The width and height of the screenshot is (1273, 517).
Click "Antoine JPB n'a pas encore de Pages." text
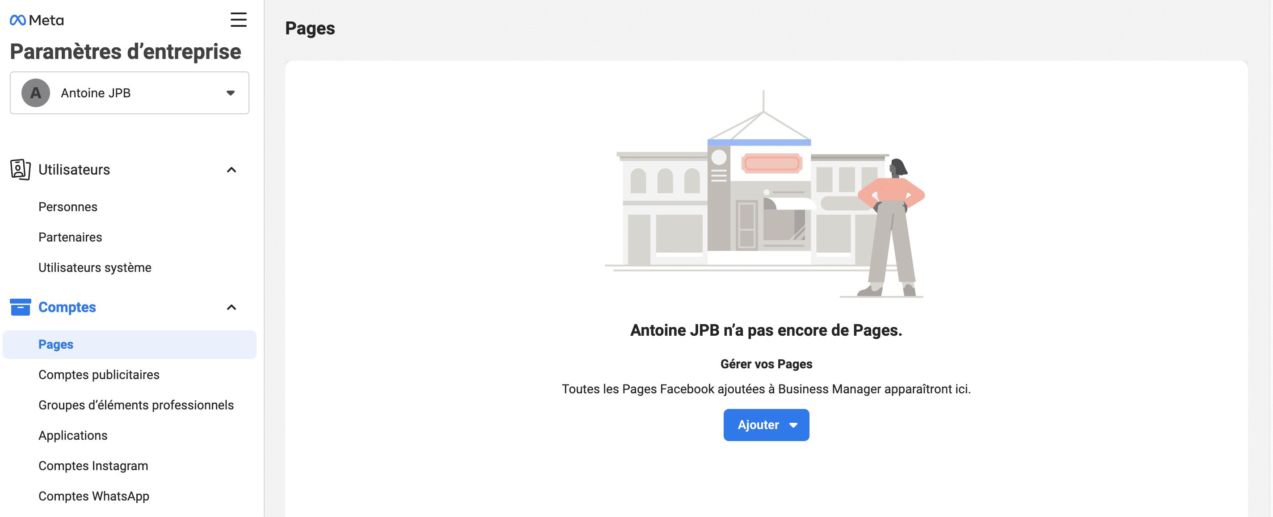coord(766,330)
